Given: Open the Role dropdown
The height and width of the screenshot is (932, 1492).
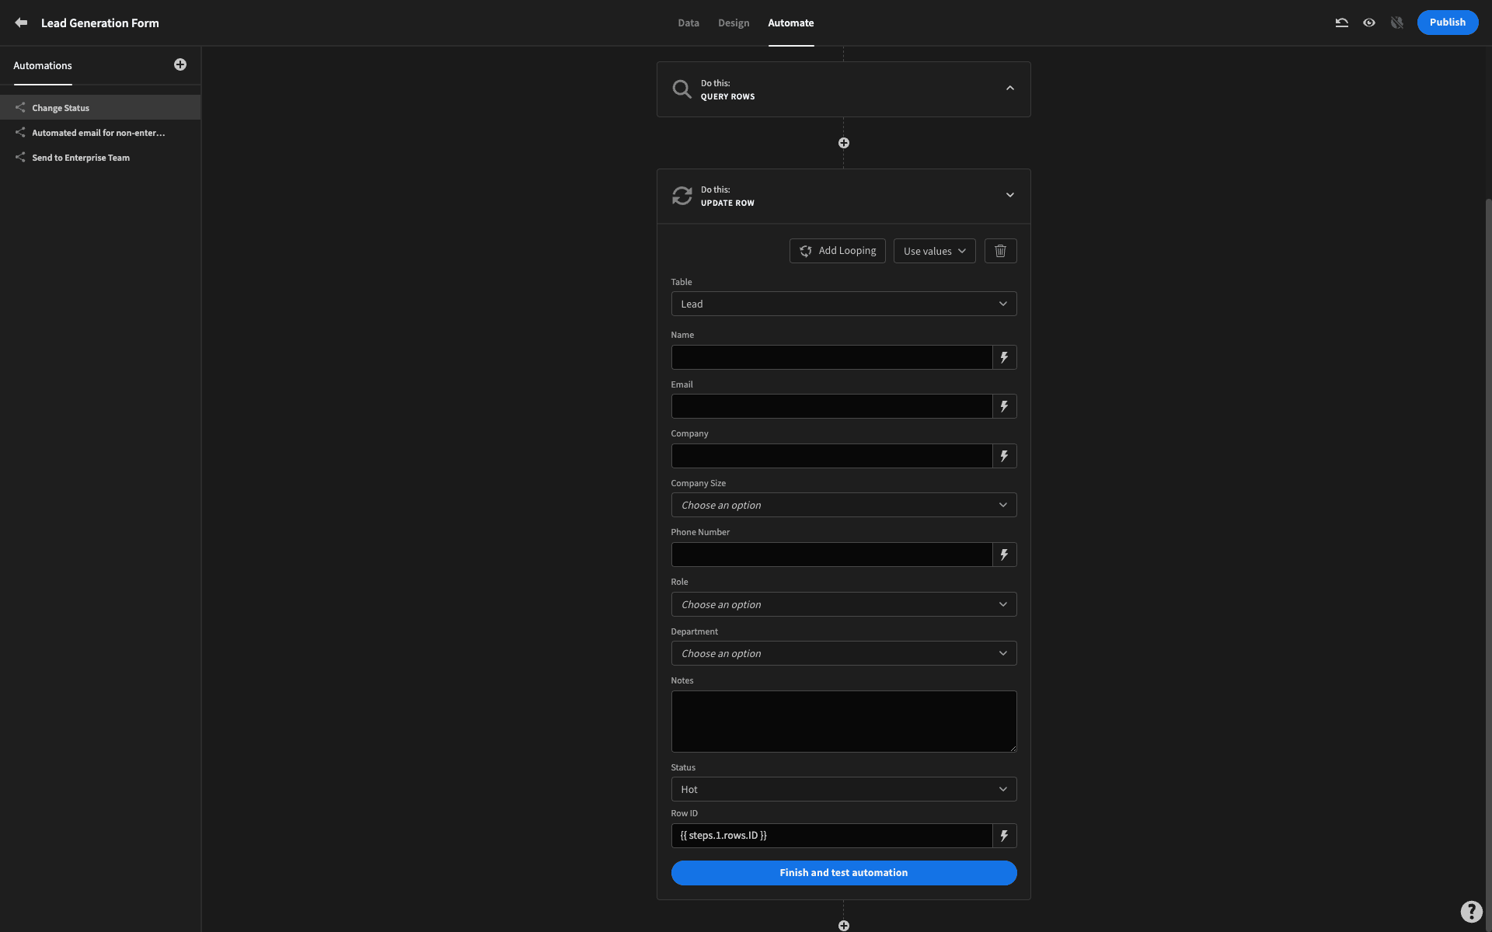Looking at the screenshot, I should [x=843, y=603].
